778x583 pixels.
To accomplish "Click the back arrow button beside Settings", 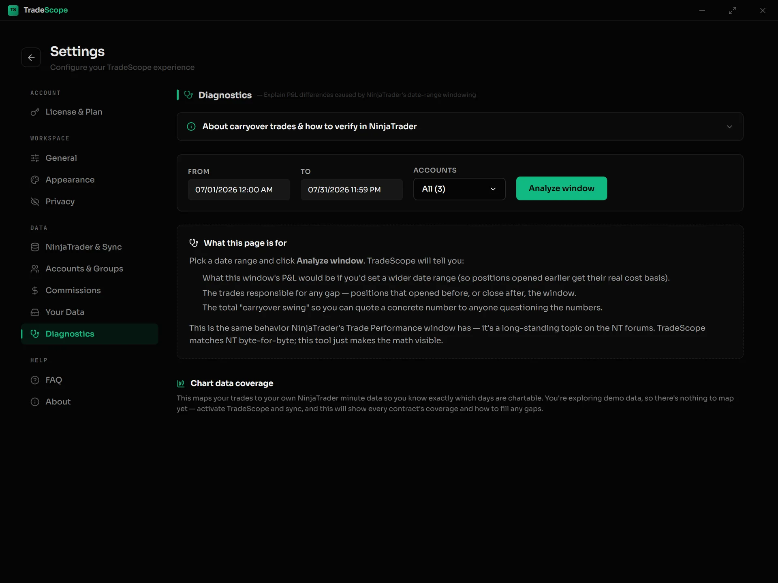I will (x=31, y=57).
